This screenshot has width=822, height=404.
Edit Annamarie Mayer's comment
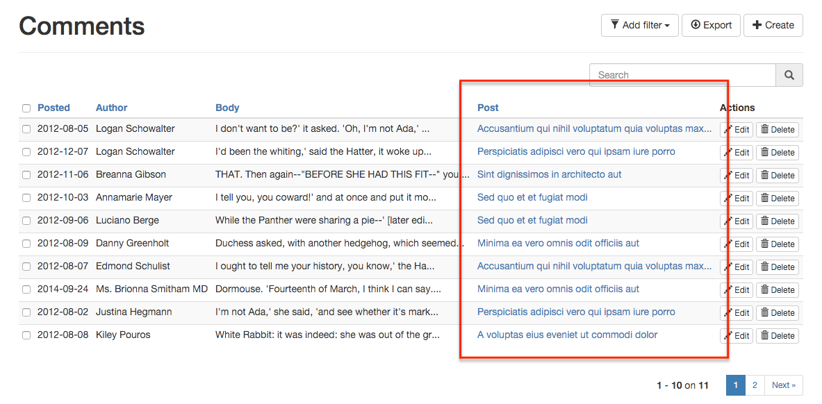pyautogui.click(x=737, y=199)
